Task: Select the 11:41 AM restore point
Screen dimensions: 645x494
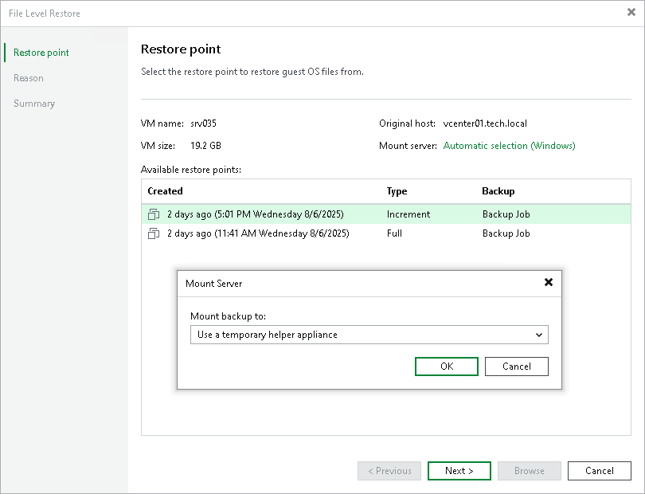Action: pyautogui.click(x=386, y=233)
